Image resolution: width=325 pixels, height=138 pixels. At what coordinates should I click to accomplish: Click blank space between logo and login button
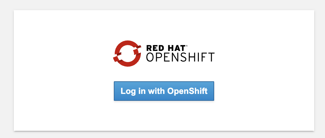click(164, 74)
